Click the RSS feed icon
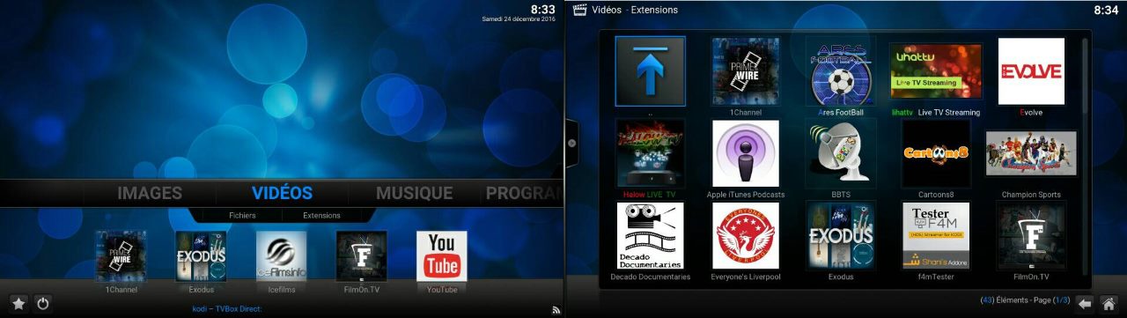This screenshot has height=318, width=1127. click(556, 309)
